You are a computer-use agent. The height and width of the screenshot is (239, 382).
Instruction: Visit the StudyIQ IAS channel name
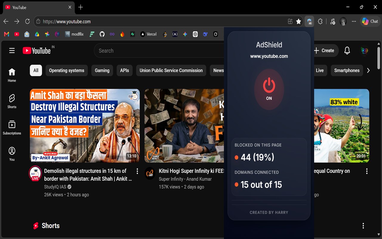(x=55, y=187)
